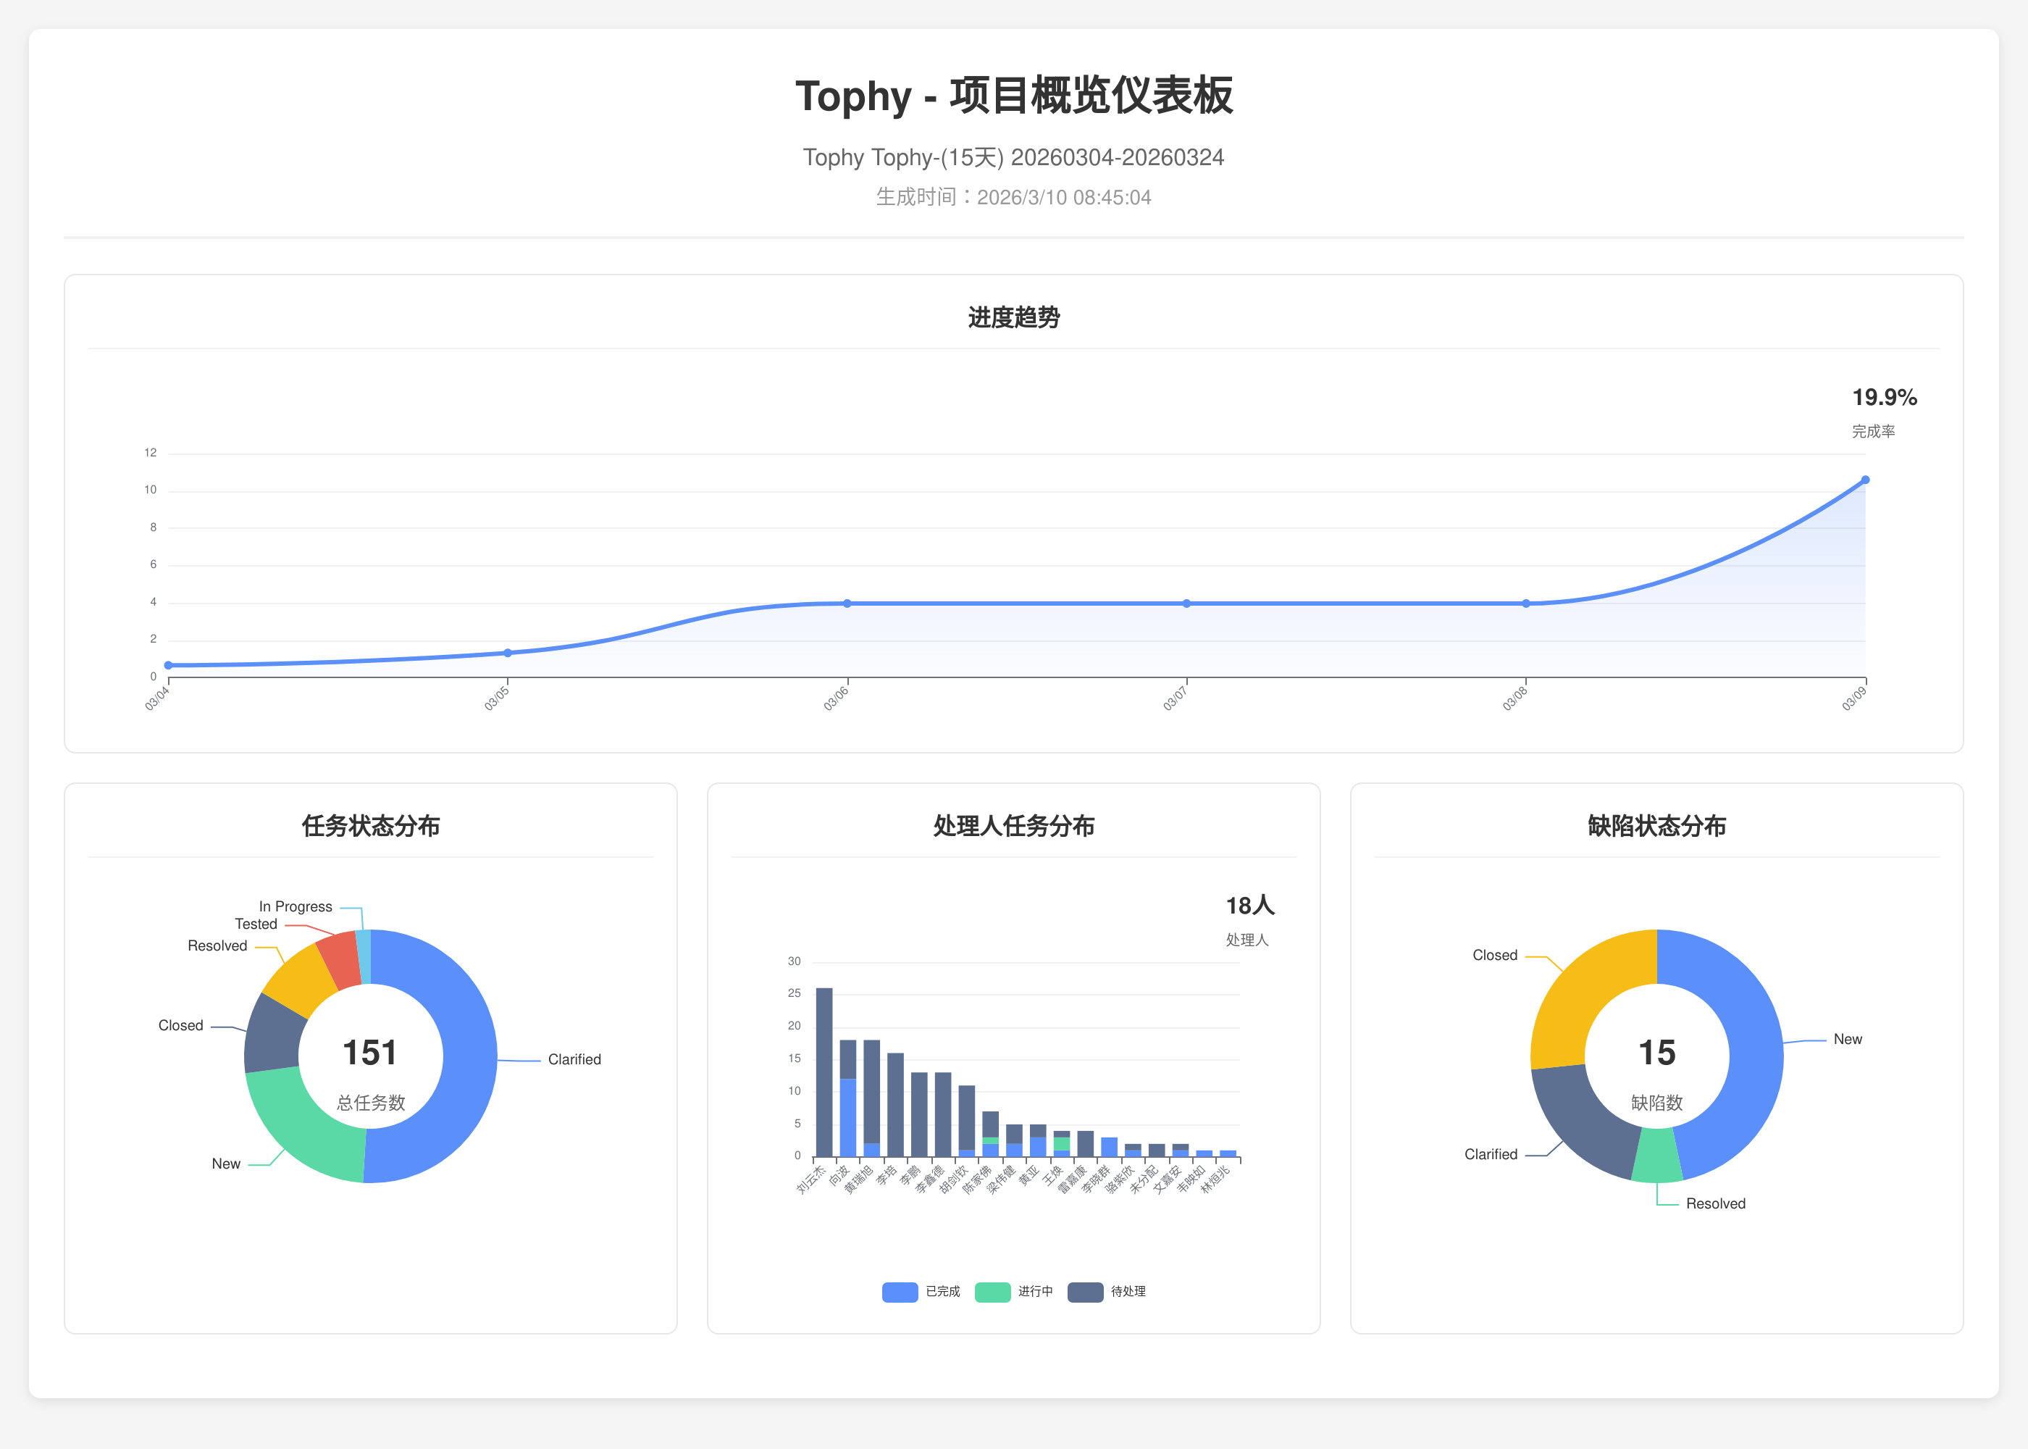Click the 03/05 data point on trend line
The width and height of the screenshot is (2028, 1449).
[508, 653]
